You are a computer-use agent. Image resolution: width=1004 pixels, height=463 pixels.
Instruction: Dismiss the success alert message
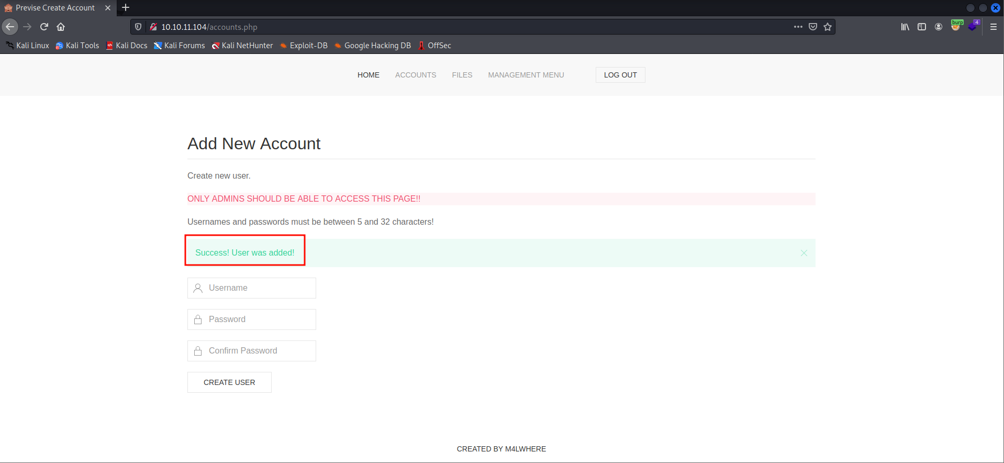coord(804,253)
